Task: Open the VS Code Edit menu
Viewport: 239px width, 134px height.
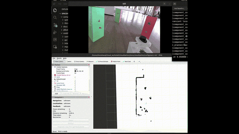Action: [x=65, y=4]
